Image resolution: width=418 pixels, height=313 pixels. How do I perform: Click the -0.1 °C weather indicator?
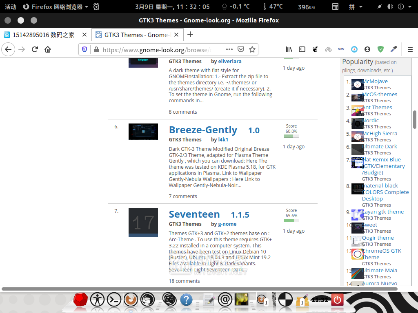(236, 7)
